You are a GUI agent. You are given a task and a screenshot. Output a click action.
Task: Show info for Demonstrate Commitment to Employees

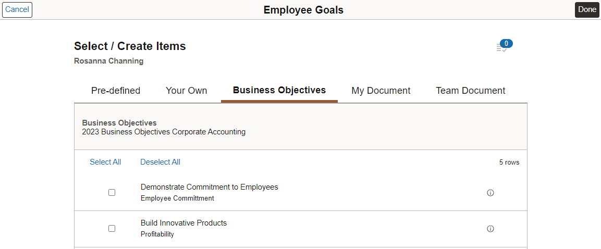coord(490,193)
